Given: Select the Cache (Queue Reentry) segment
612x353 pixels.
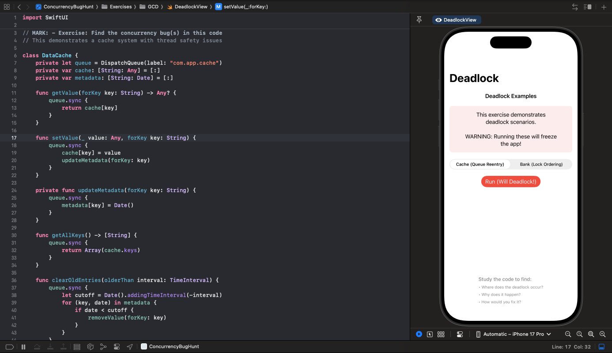Looking at the screenshot, I should (x=480, y=164).
